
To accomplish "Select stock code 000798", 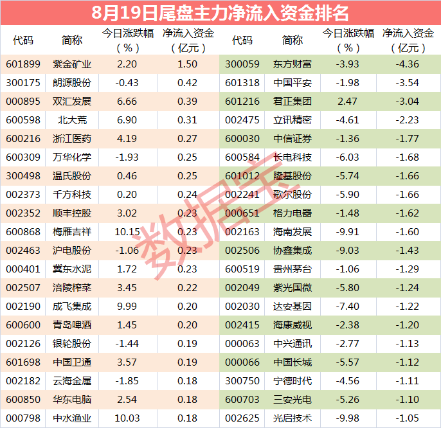I will 23,418.
